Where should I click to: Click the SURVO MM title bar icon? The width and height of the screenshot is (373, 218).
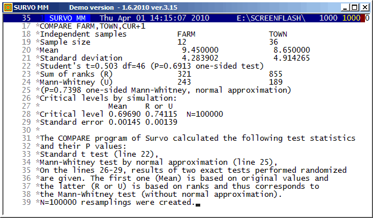pyautogui.click(x=8, y=7)
